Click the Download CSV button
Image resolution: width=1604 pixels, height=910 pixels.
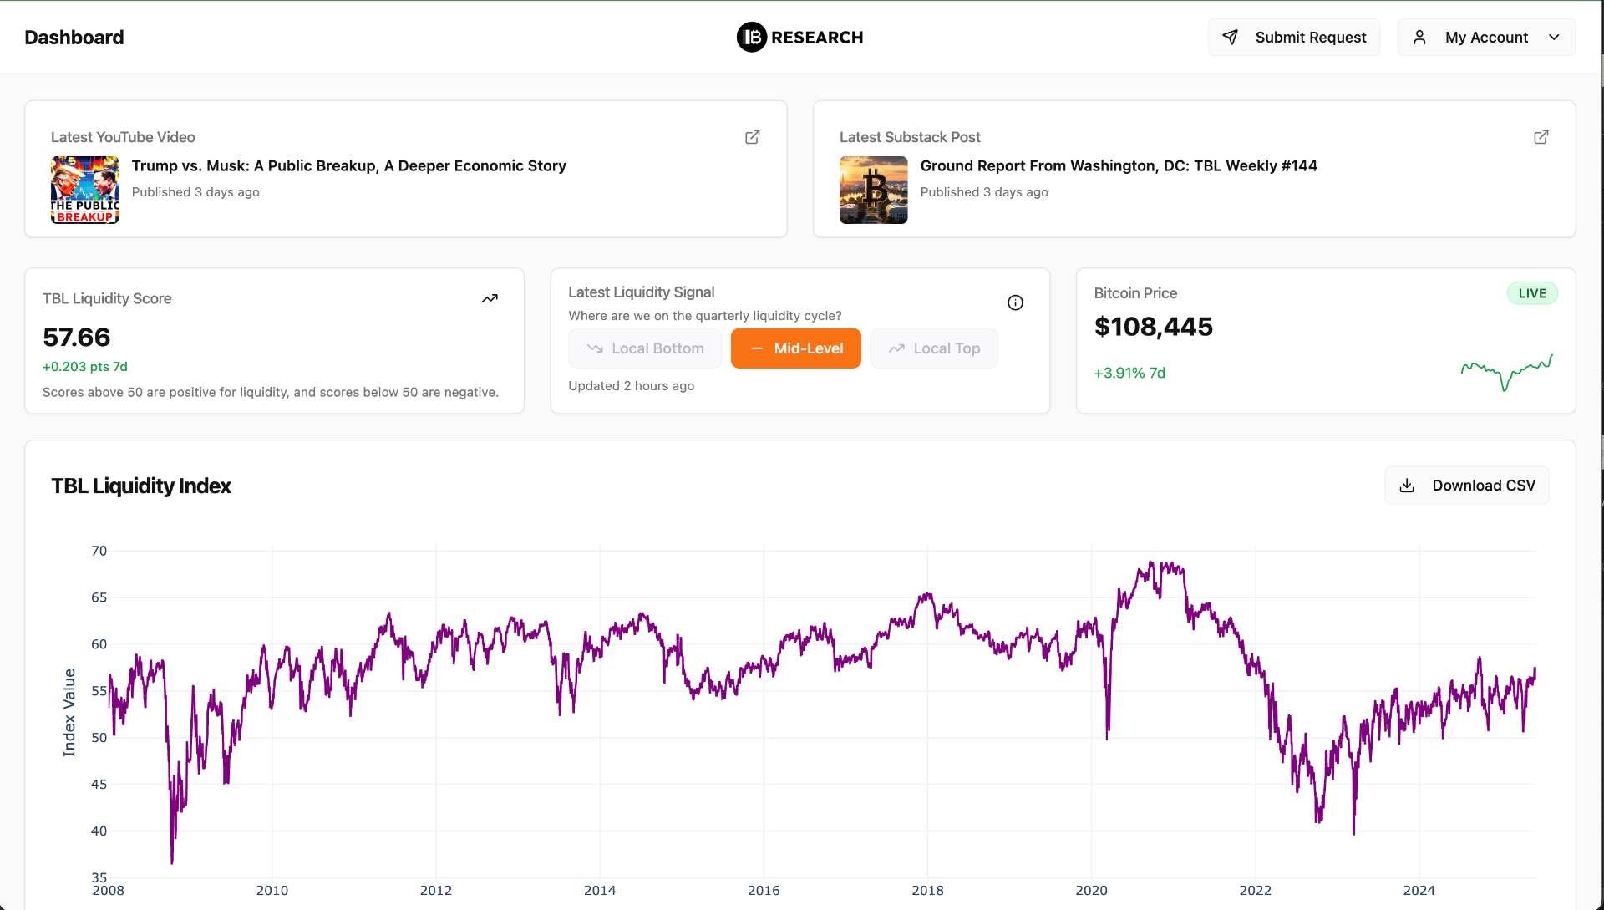(1467, 486)
